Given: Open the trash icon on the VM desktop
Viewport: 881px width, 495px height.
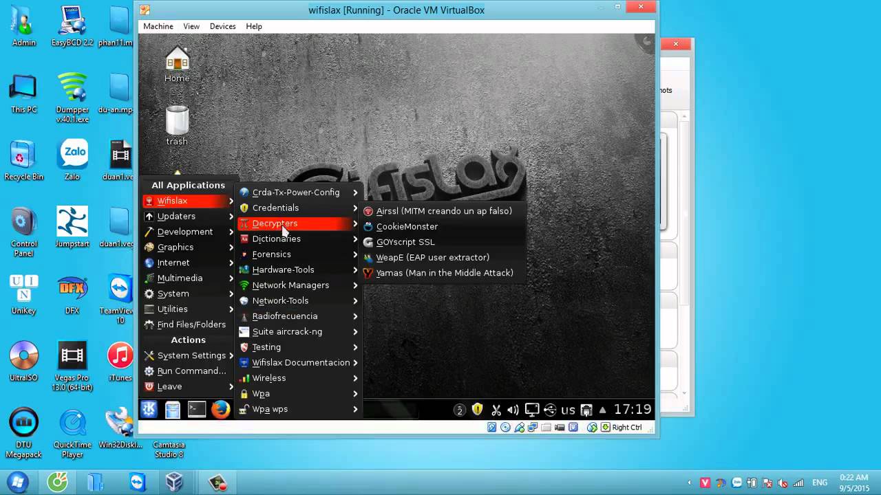Looking at the screenshot, I should pos(177,126).
